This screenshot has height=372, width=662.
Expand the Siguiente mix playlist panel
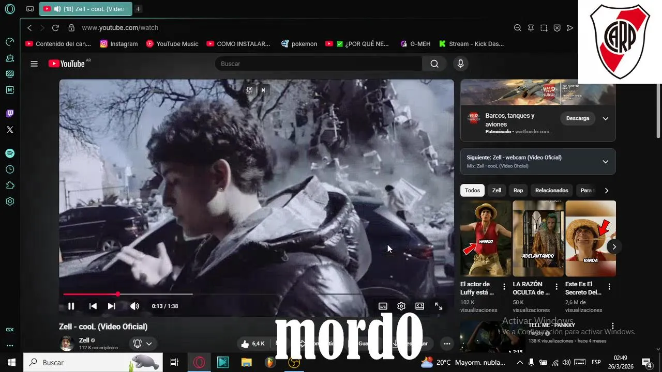[606, 162]
